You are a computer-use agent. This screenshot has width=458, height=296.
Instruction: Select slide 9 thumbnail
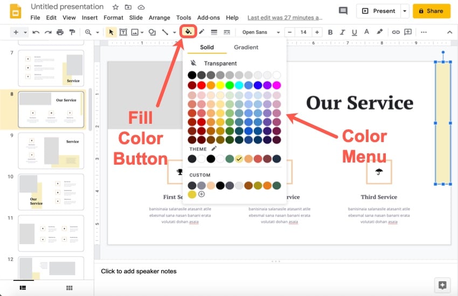coord(51,151)
